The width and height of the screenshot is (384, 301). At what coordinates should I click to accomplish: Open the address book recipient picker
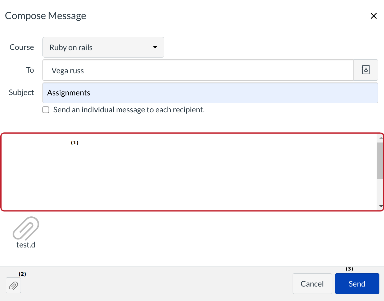[x=366, y=70]
